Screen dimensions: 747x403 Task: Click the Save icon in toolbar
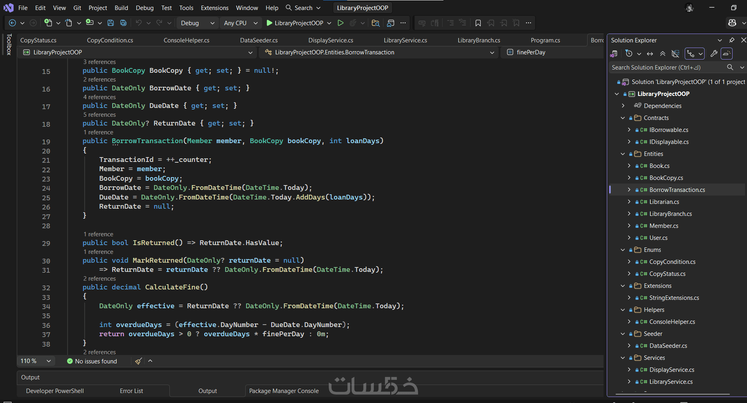(111, 23)
